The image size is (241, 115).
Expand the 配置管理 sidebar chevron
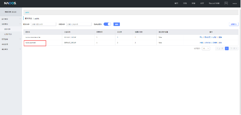[20, 19]
